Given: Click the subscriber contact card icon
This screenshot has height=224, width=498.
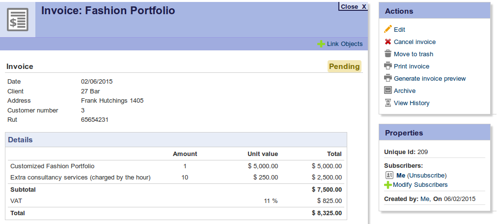Looking at the screenshot, I should [389, 175].
